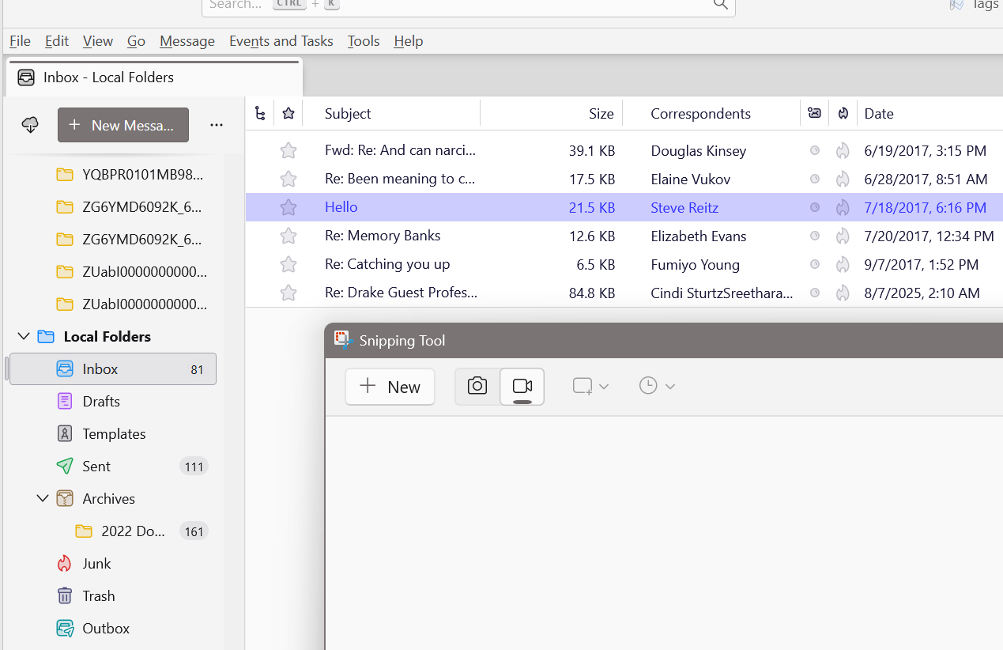Switch to video record mode in Snipping Tool
Screen dimensions: 1003x650
coord(522,387)
